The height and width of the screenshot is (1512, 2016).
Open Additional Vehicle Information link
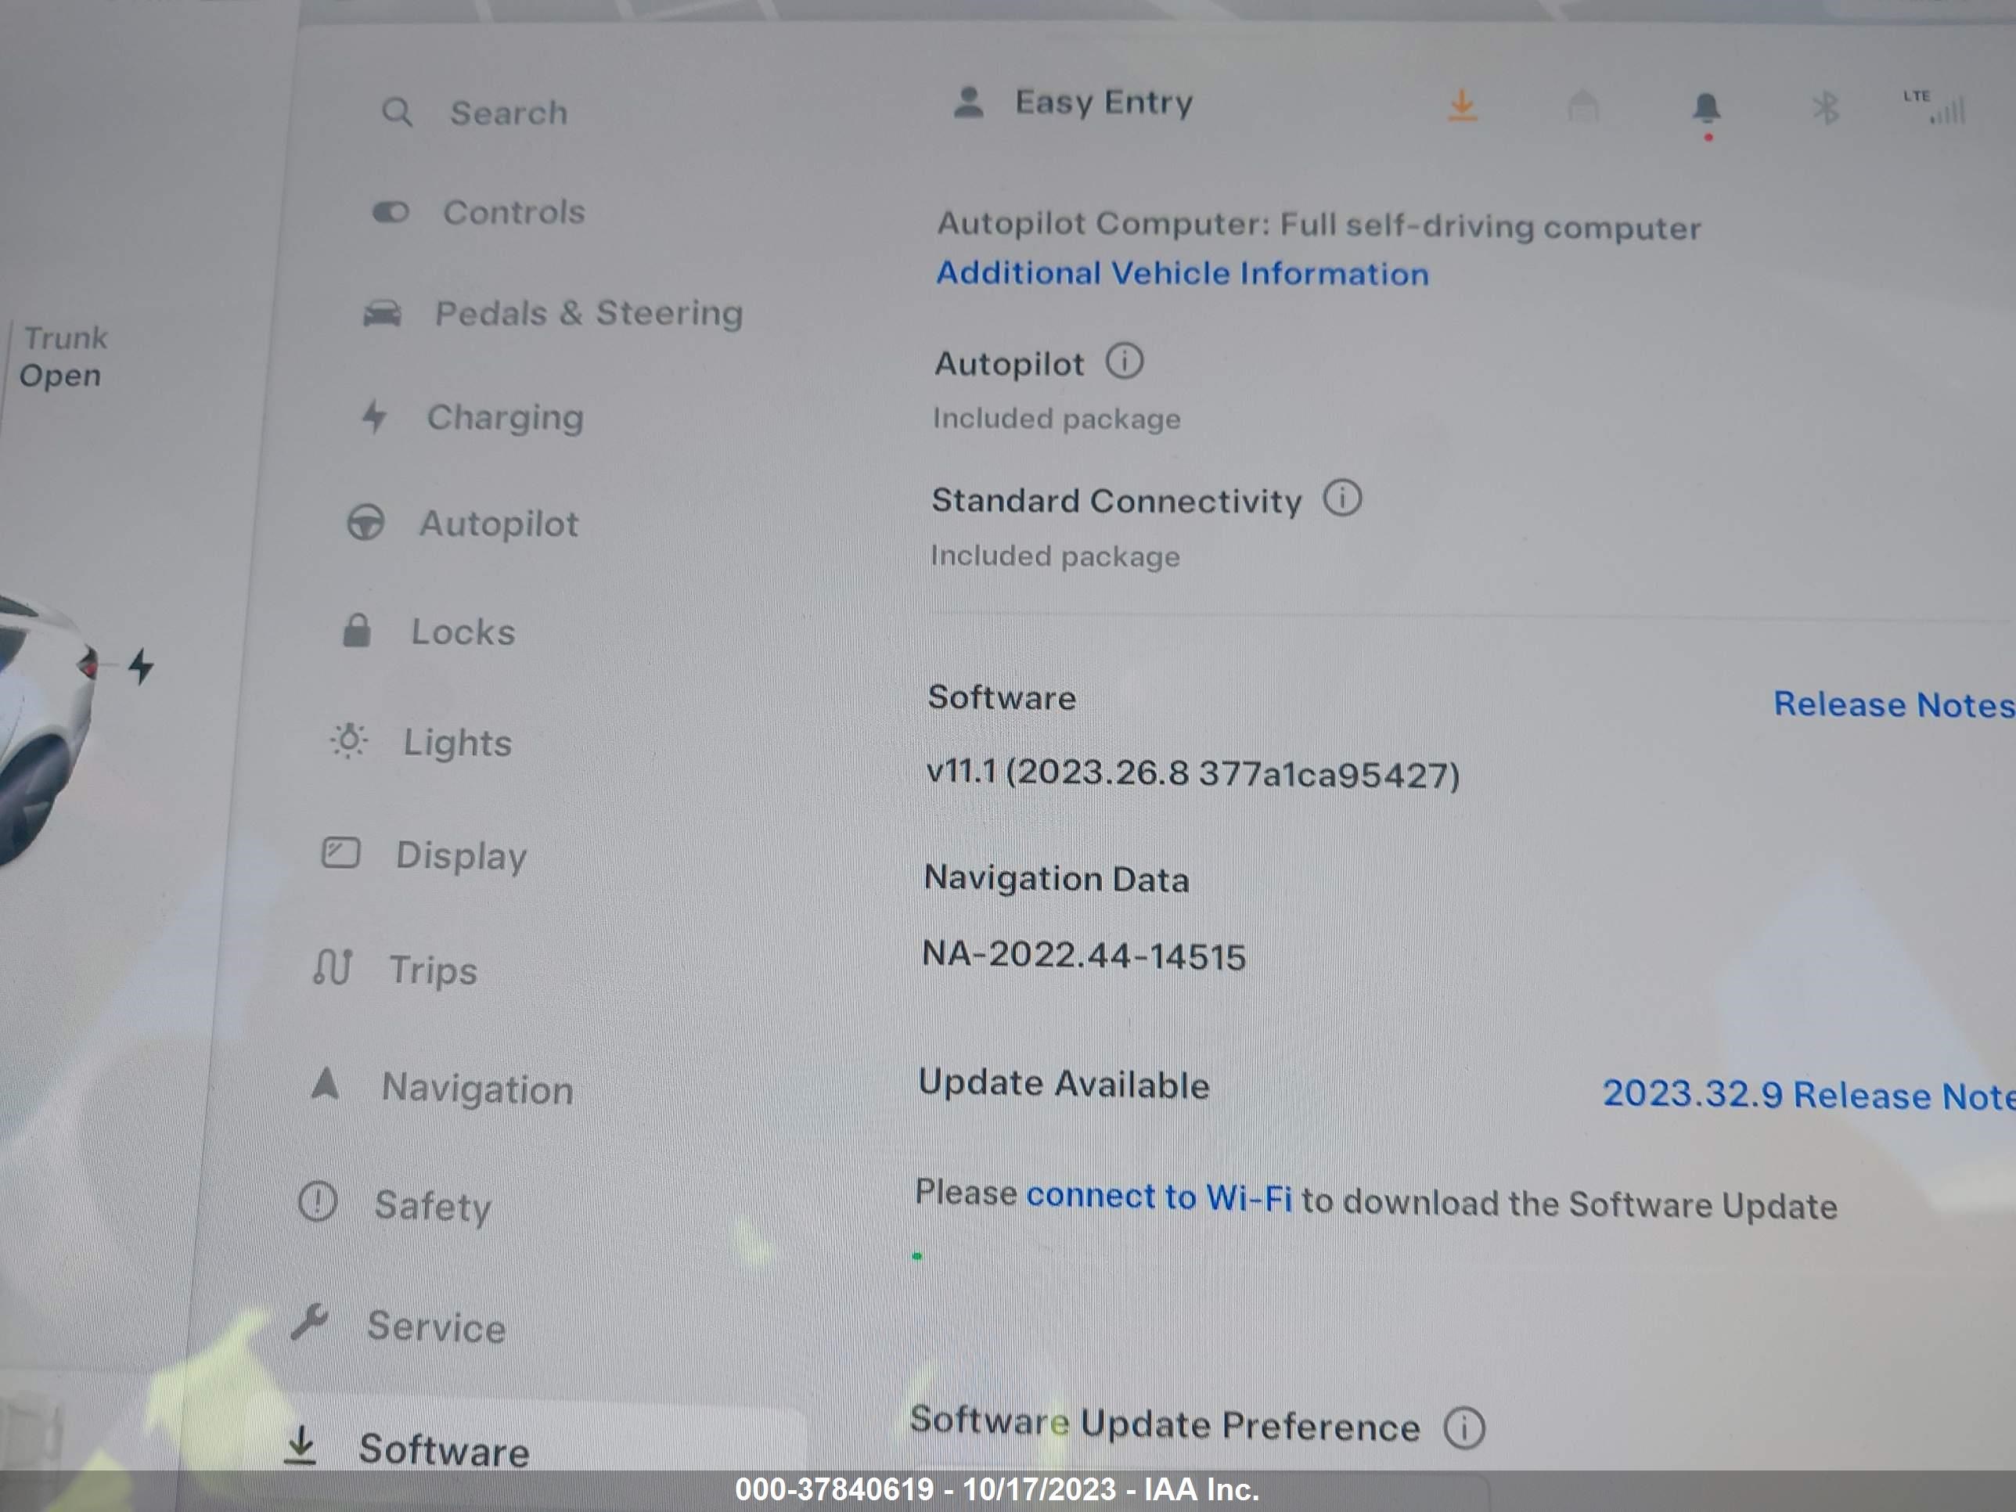(1183, 273)
